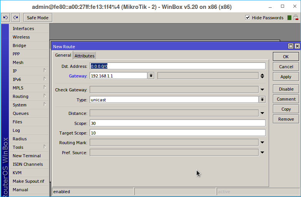Maximize the New Route dialog

[291, 46]
